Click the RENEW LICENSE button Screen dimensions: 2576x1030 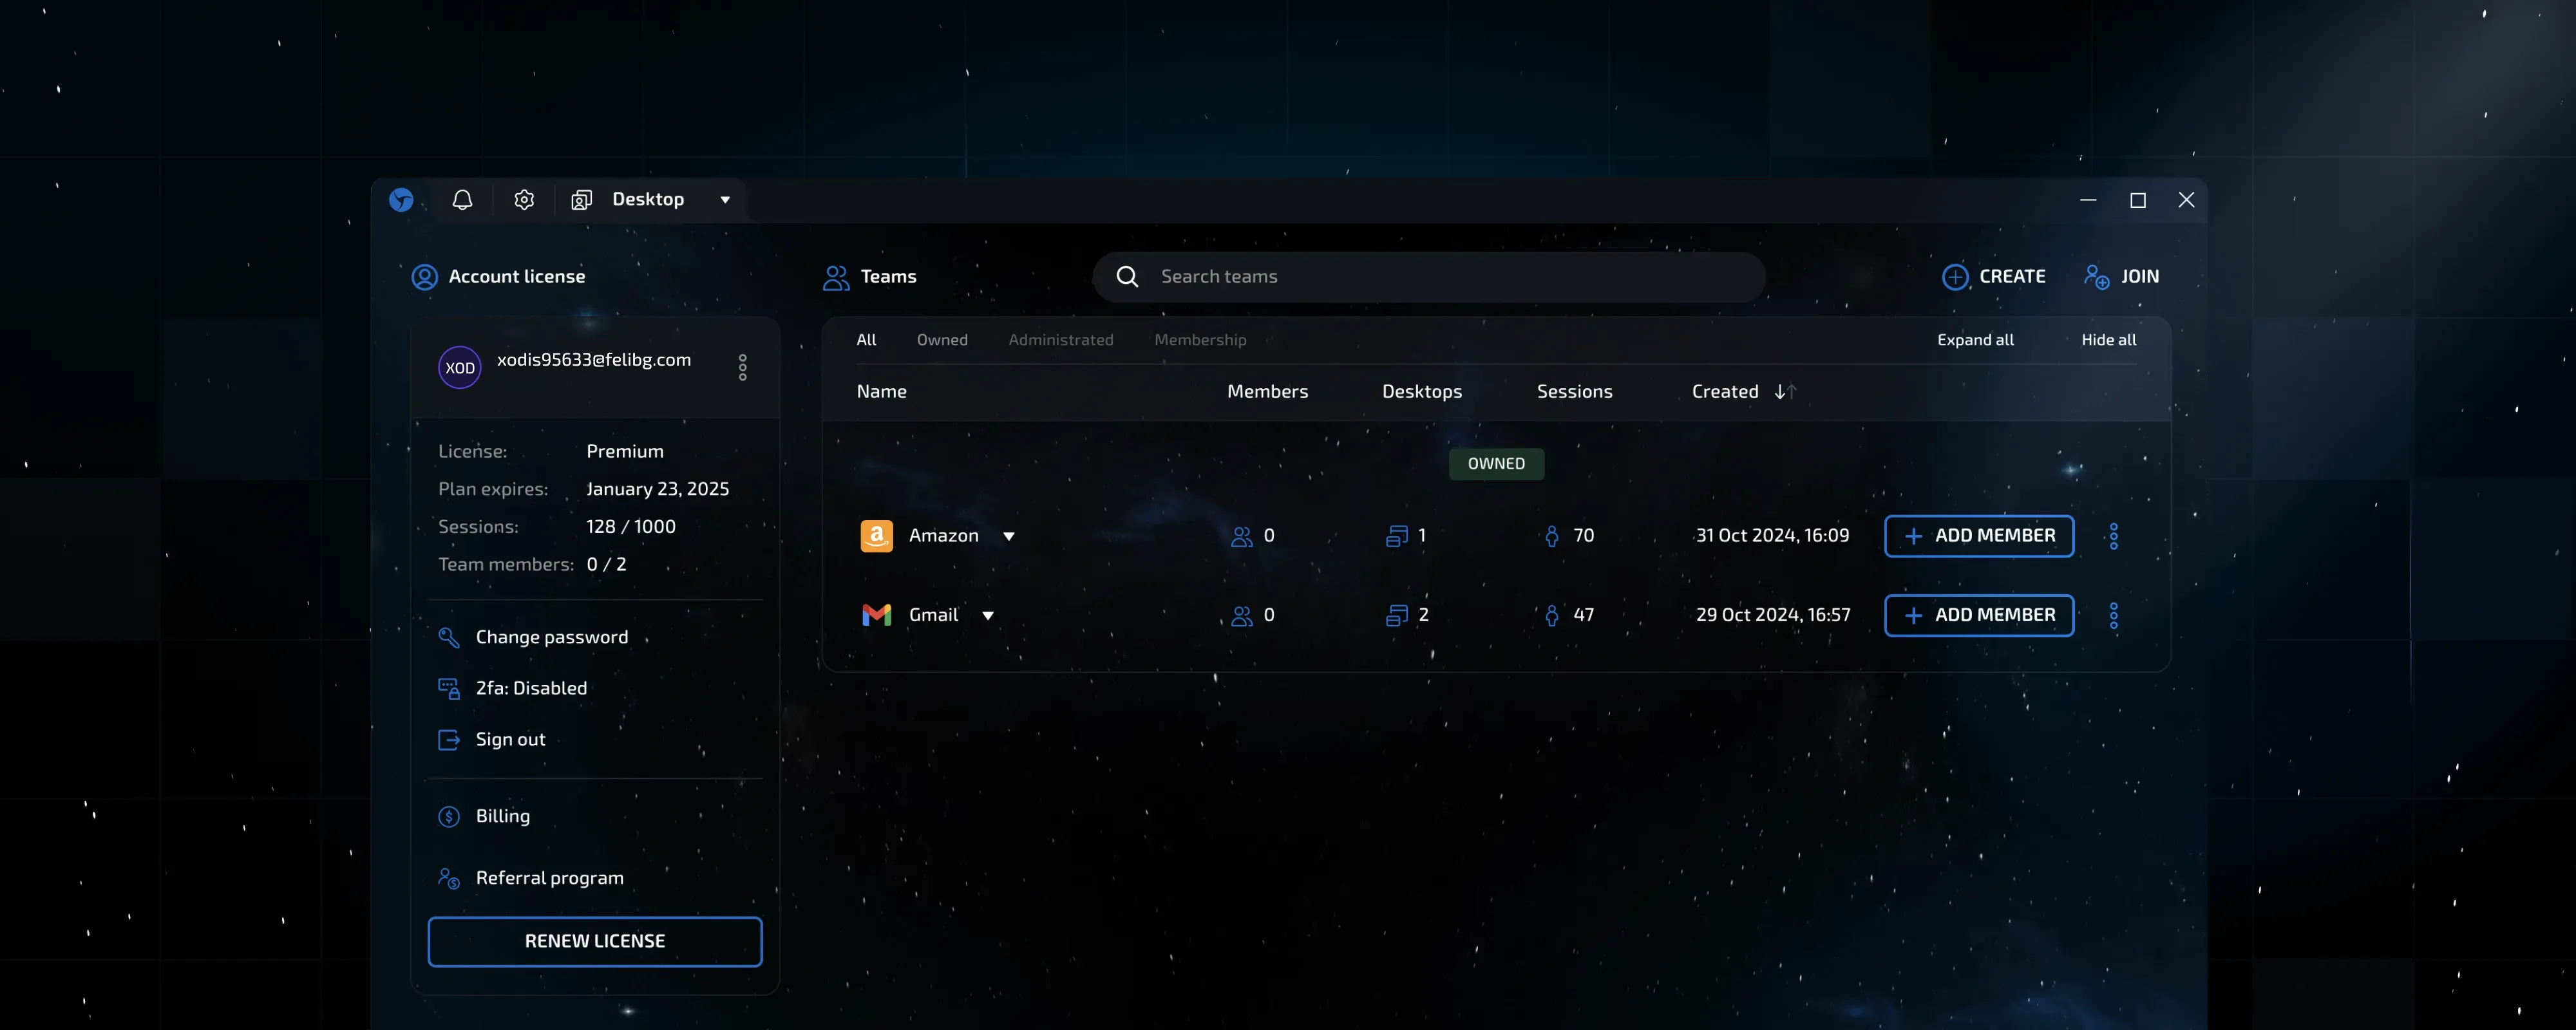(x=594, y=941)
